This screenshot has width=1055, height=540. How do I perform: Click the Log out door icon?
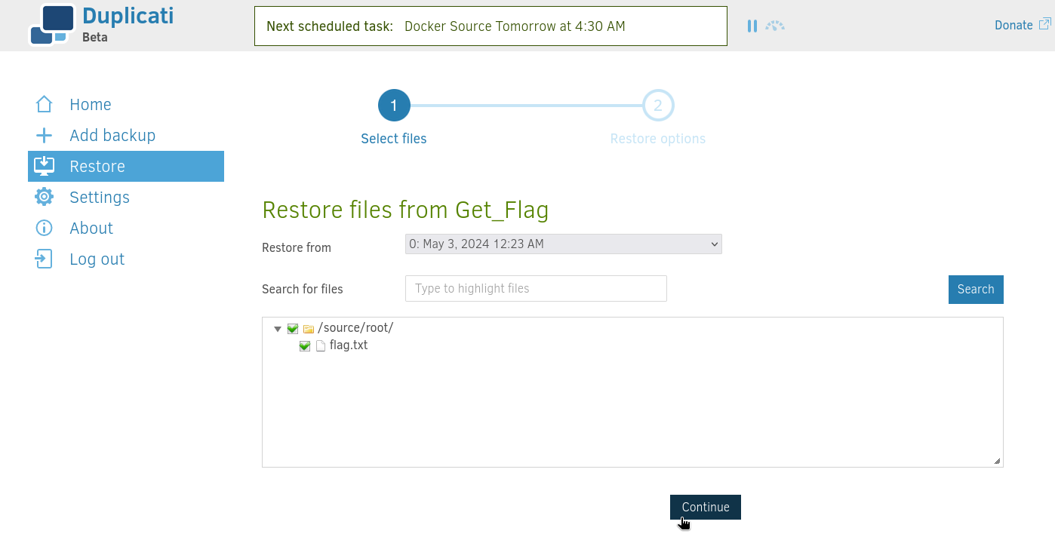point(45,259)
